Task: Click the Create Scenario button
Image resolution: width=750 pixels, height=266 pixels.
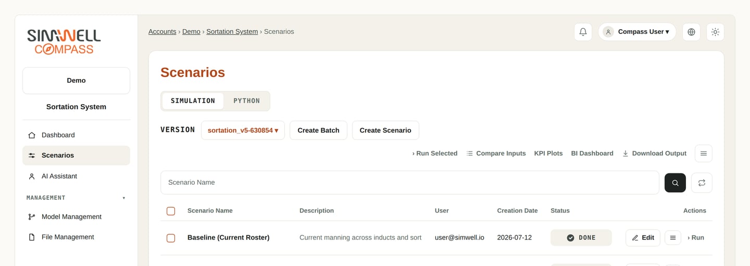Action: [x=385, y=131]
